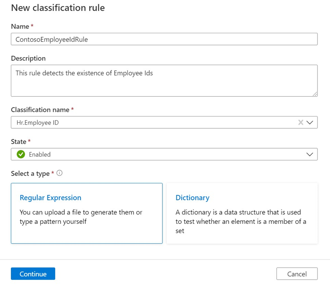330x285 pixels.
Task: Click the Enabled state value
Action: point(40,154)
